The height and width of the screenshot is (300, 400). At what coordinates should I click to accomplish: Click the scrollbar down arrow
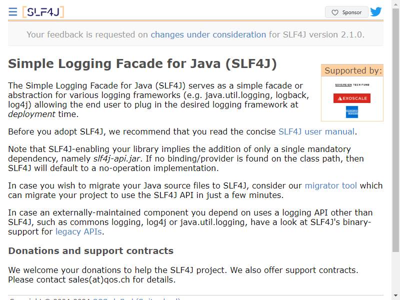tap(395, 295)
